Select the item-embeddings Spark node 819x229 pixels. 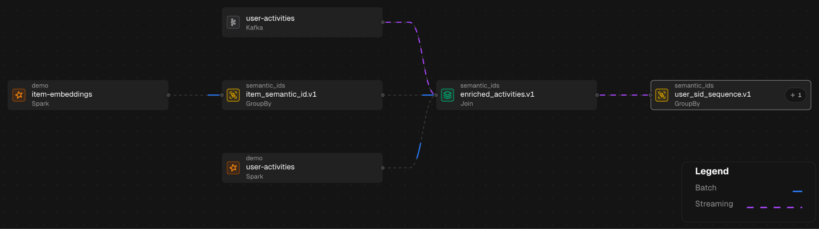[x=88, y=95]
